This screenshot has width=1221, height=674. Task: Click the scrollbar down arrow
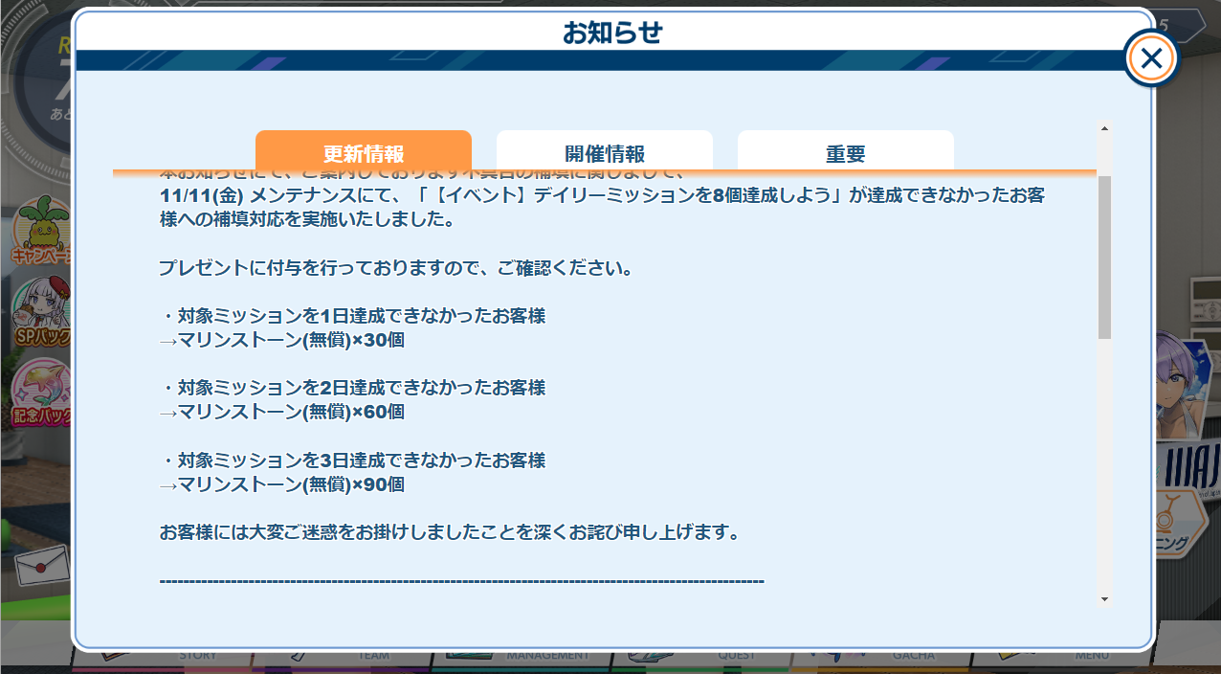[1104, 598]
